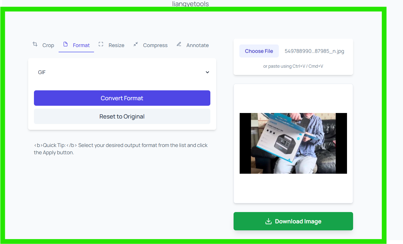403x244 pixels.
Task: Click Reset to Original
Action: (122, 116)
